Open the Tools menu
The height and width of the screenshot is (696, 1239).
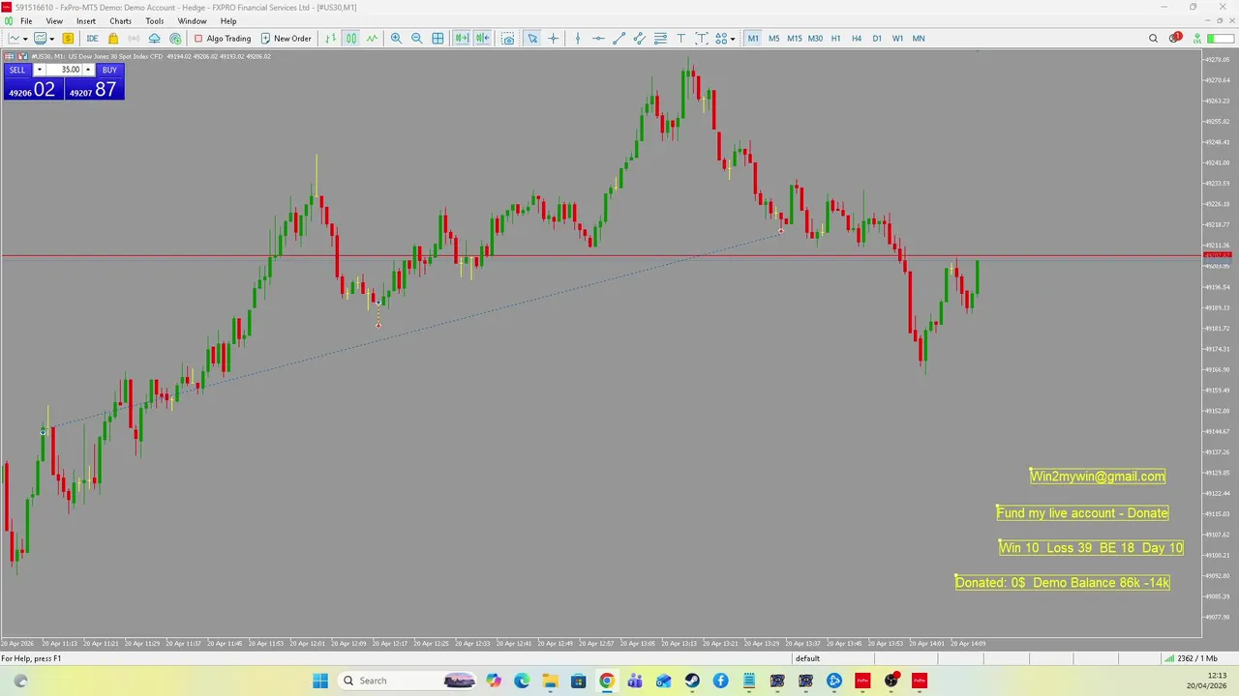click(x=155, y=21)
